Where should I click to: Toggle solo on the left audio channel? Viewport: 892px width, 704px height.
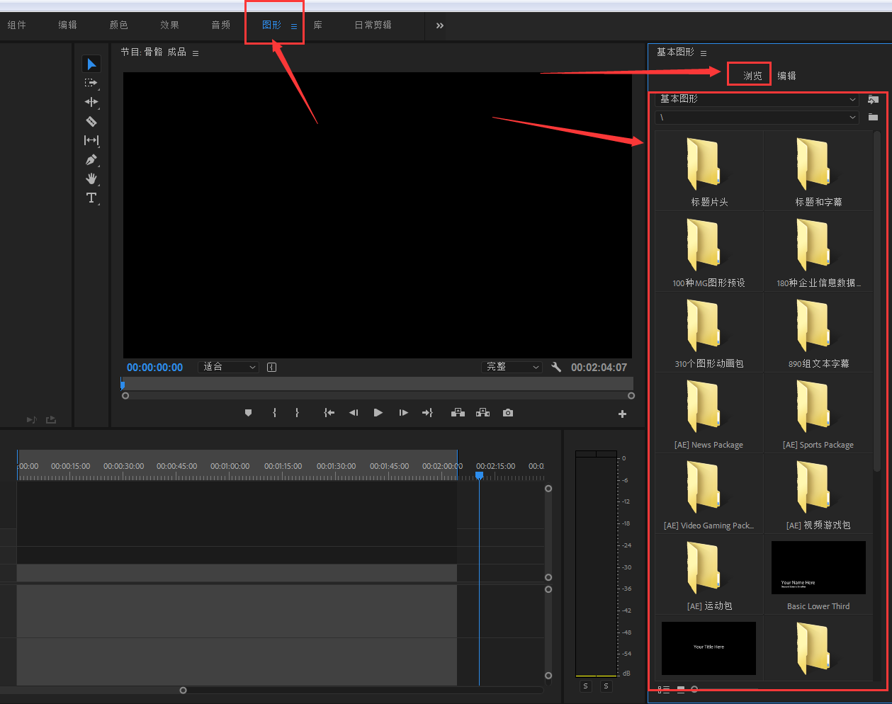[585, 686]
